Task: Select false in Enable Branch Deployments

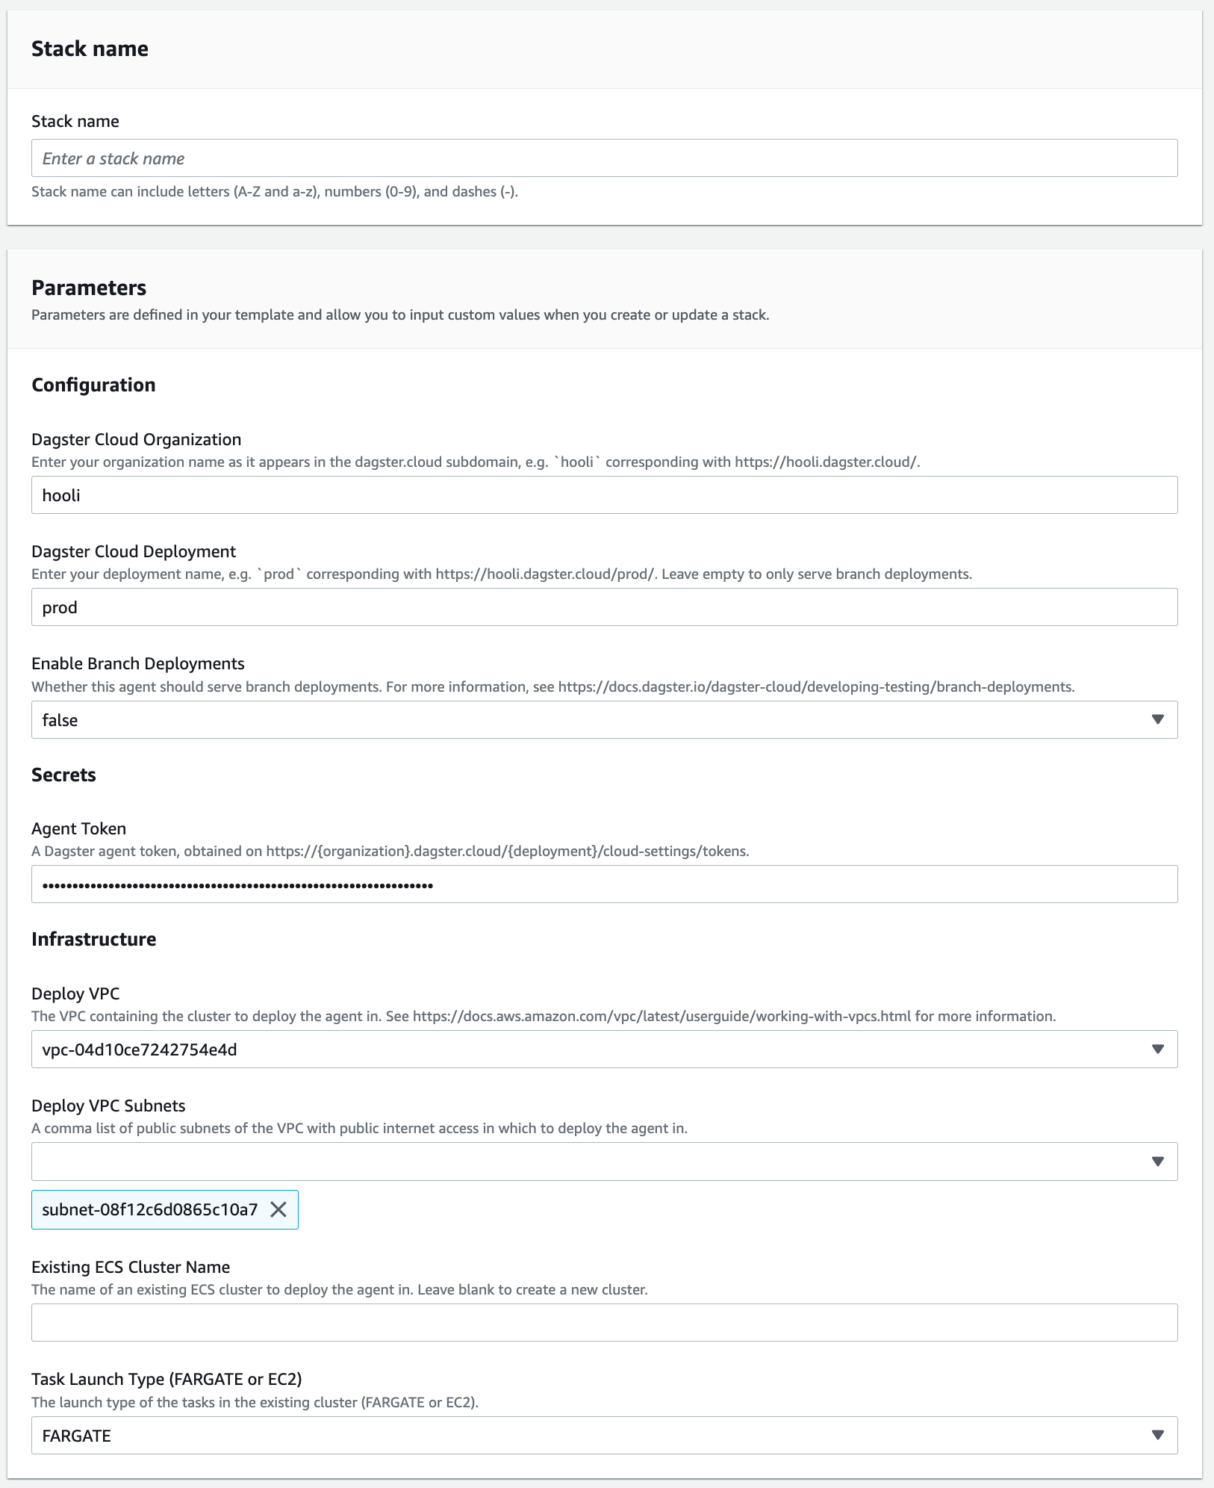Action: (x=523, y=719)
